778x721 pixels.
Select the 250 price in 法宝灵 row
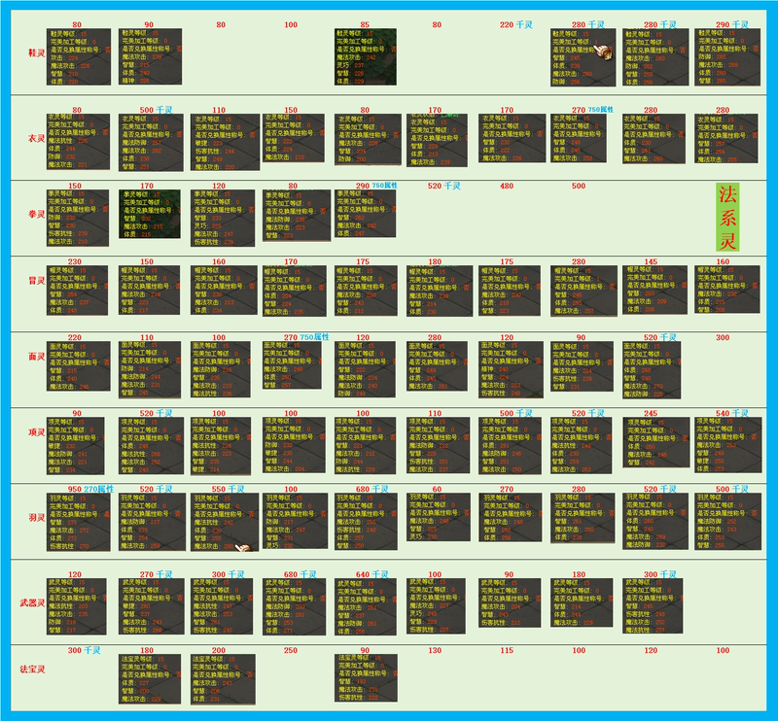(291, 651)
